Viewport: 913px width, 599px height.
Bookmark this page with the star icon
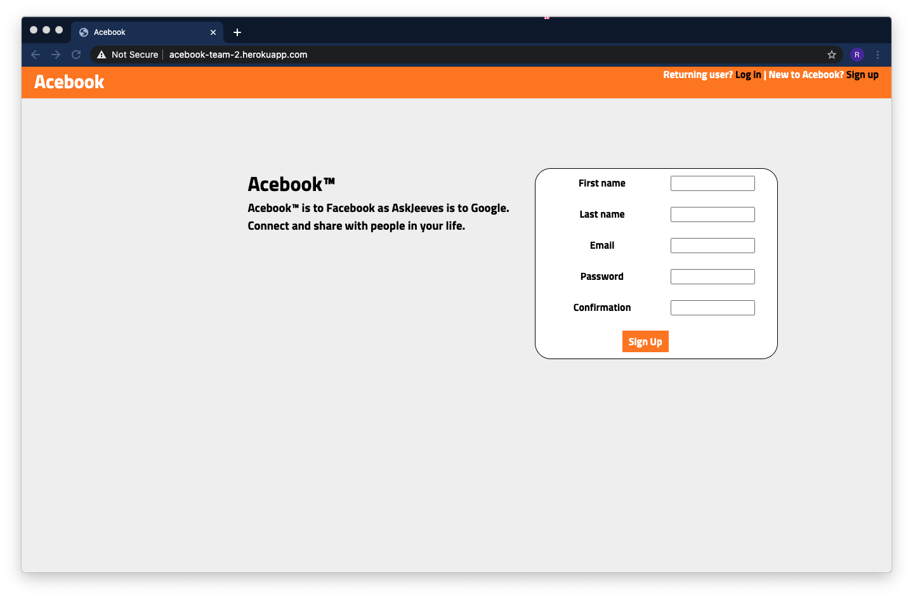pyautogui.click(x=832, y=55)
